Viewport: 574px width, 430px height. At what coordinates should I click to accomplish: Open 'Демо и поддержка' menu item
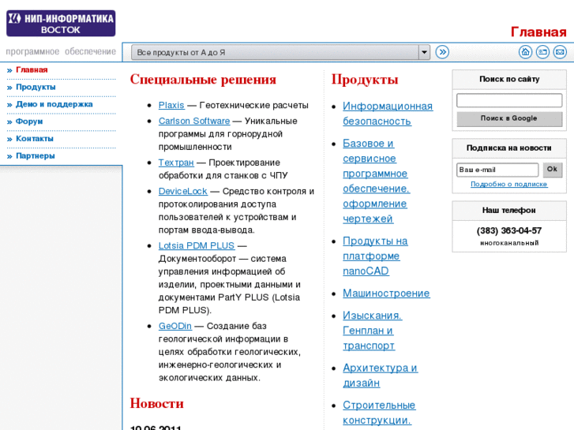point(54,104)
